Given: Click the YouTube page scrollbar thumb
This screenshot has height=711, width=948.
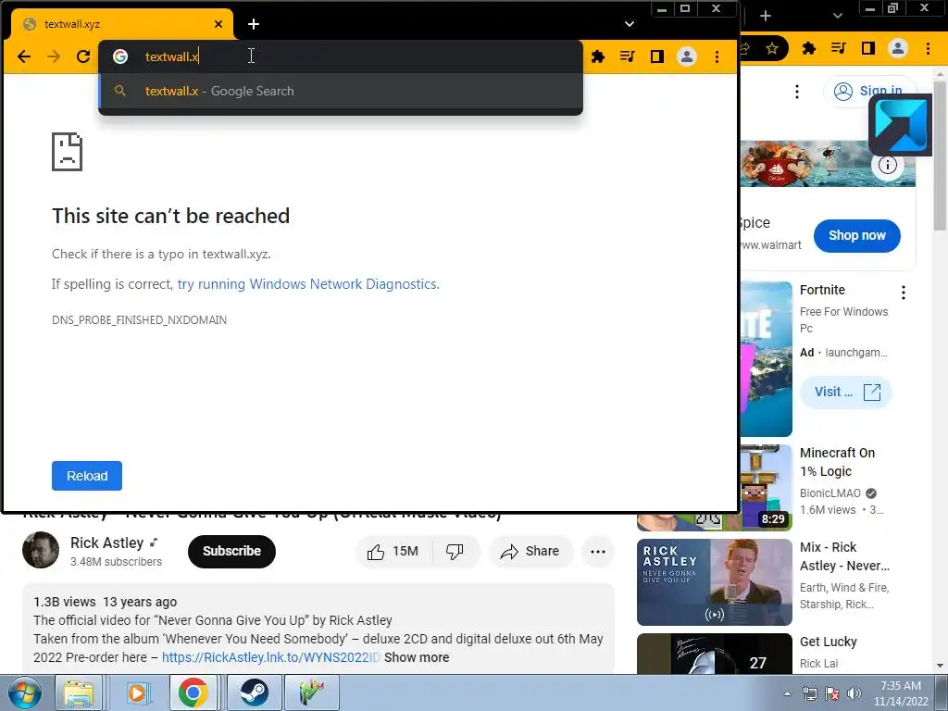Looking at the screenshot, I should (x=940, y=156).
